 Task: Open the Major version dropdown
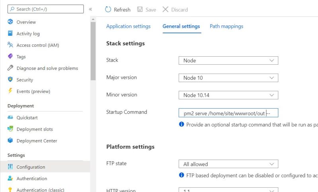pyautogui.click(x=228, y=78)
